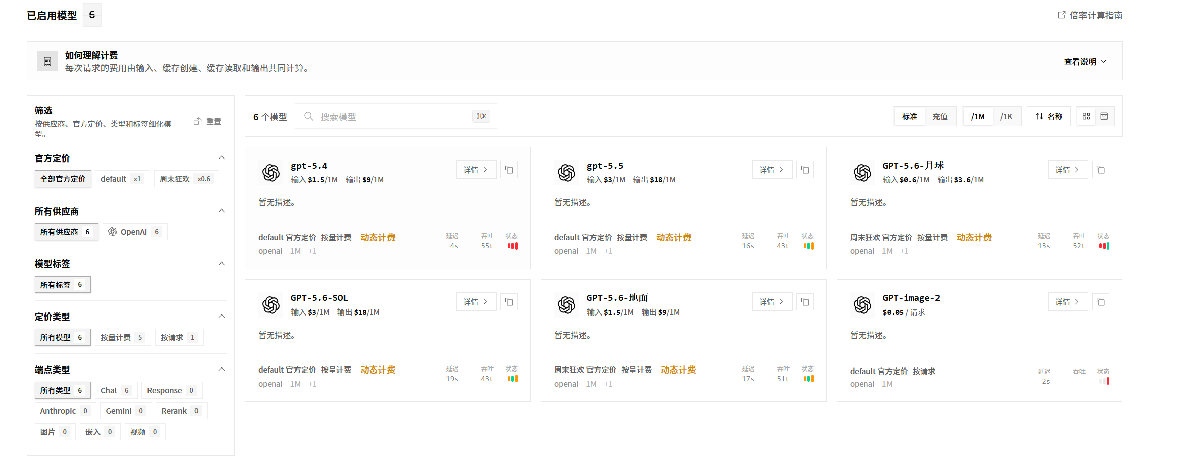
Task: Reset all filters with 重置
Action: [x=208, y=122]
